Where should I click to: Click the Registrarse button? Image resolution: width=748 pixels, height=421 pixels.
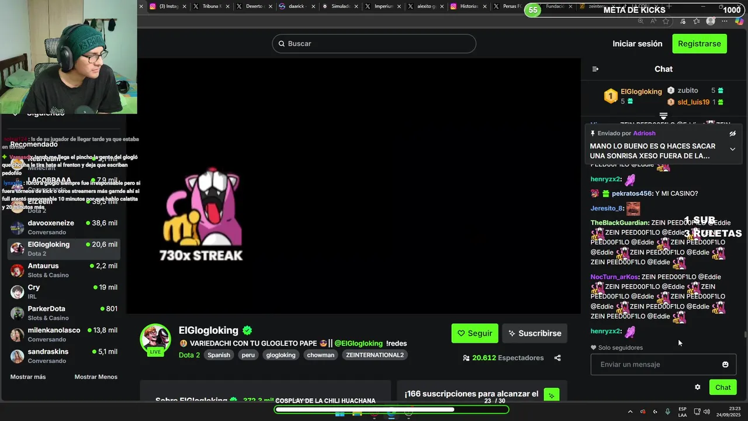click(x=699, y=43)
